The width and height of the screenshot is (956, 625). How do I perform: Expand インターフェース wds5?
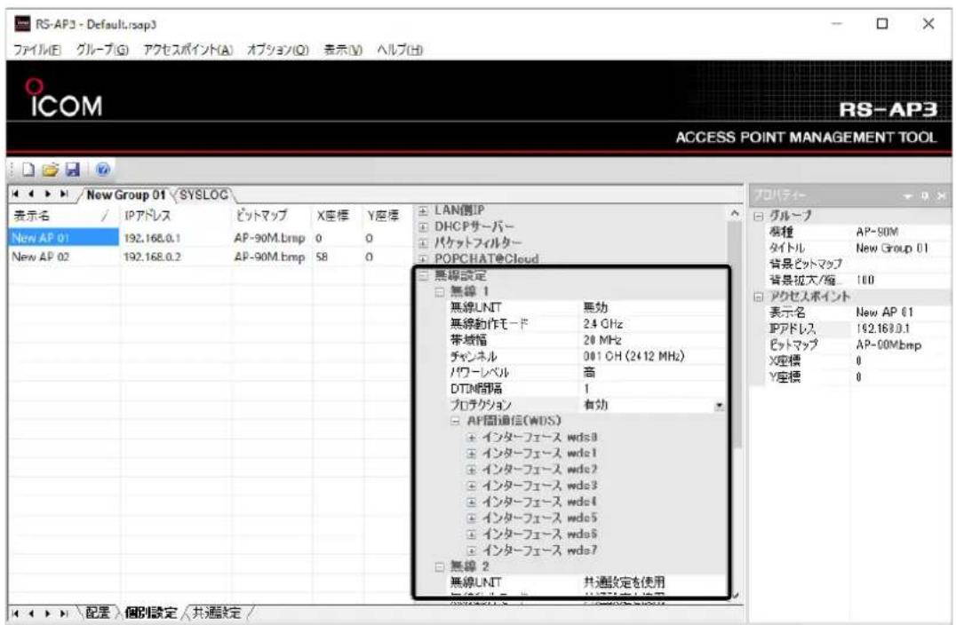(x=471, y=518)
